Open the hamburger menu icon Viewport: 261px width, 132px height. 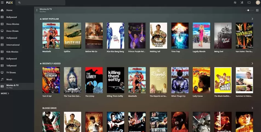(x=2, y=2)
